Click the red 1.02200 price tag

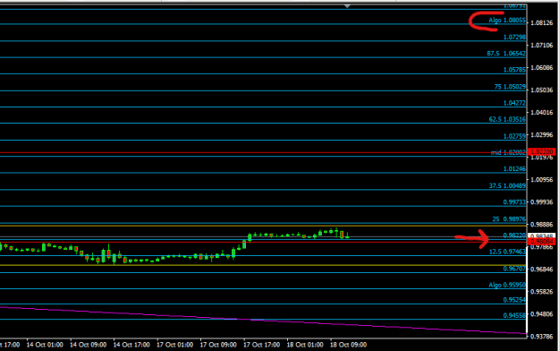point(541,151)
